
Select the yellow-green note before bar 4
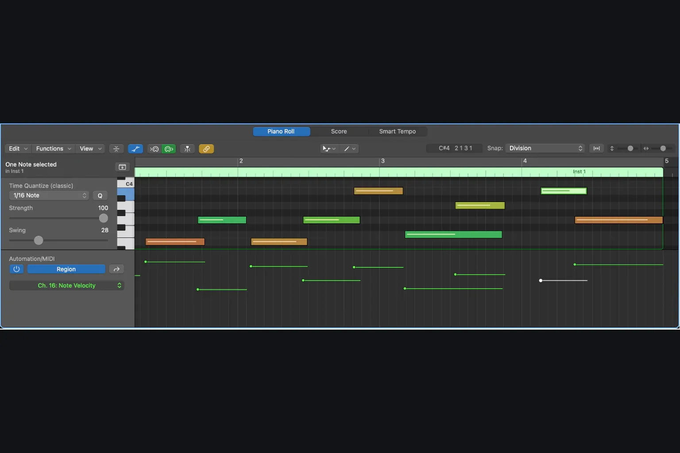tap(480, 205)
